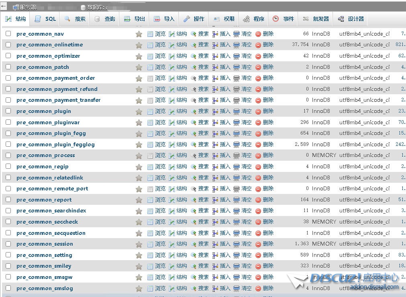Check the pre_common_patch table box
Image resolution: width=406 pixels, height=297 pixels.
click(x=8, y=67)
